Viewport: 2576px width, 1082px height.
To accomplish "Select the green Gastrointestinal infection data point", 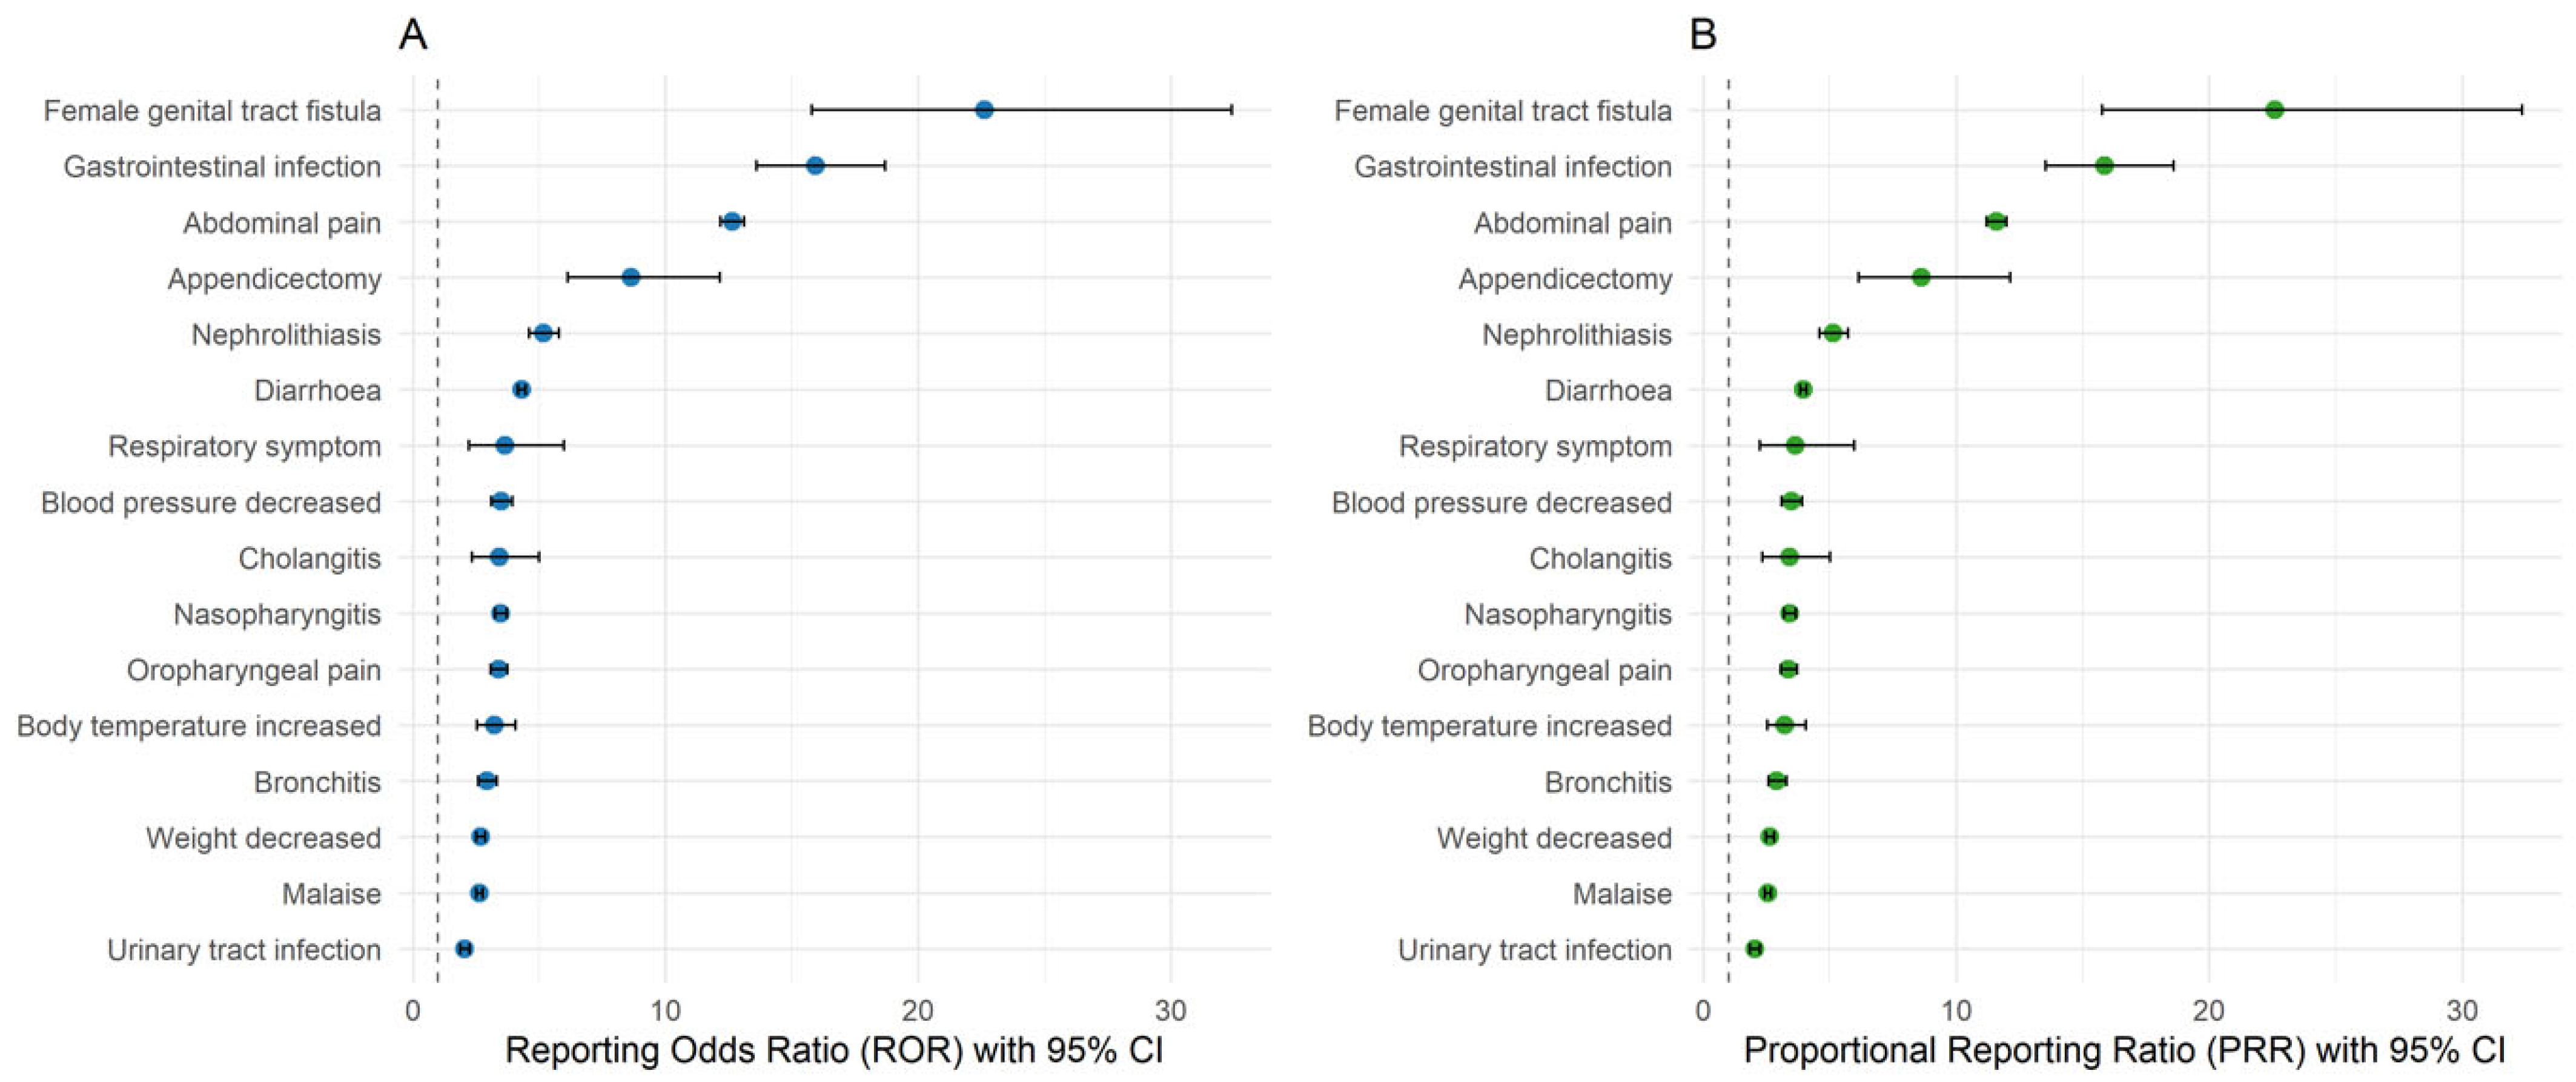I will coord(2104,166).
